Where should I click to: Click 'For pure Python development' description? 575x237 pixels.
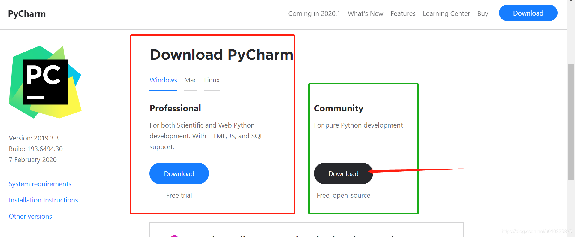point(358,125)
